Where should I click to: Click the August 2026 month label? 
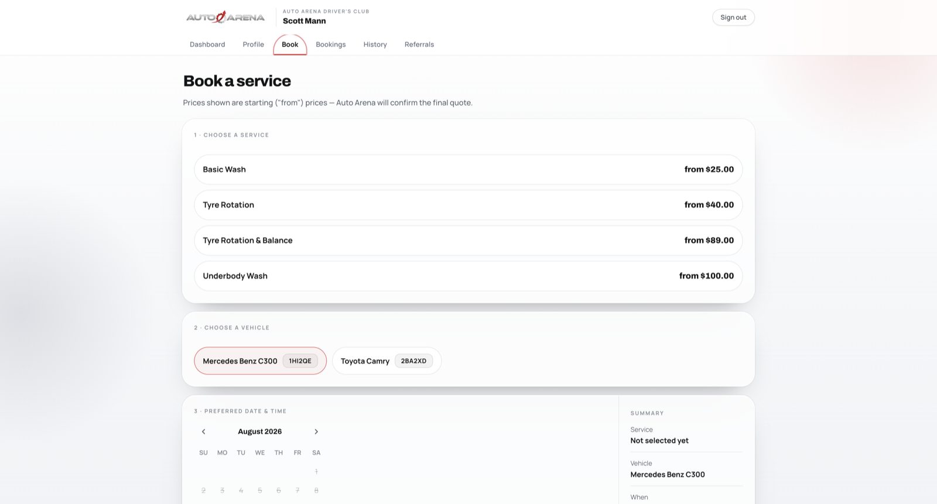pos(260,431)
